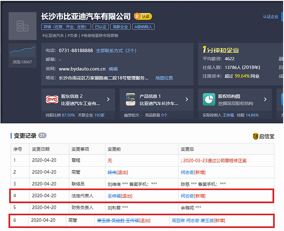This screenshot has height=231, width=284.
Task: Click 何志奇 in 法定代表人 row 变更后
Action: point(187,196)
